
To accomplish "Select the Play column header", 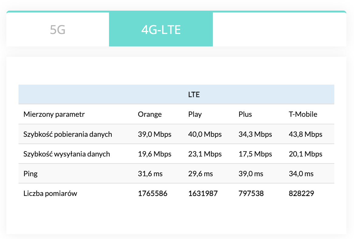I will [195, 114].
